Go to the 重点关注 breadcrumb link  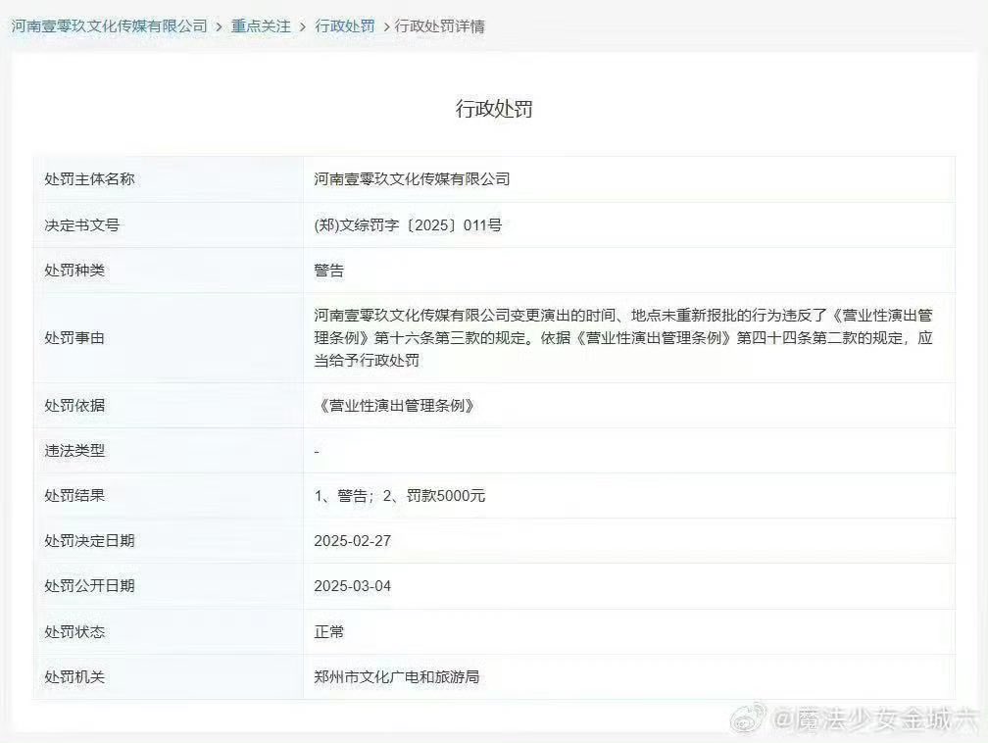[x=261, y=26]
